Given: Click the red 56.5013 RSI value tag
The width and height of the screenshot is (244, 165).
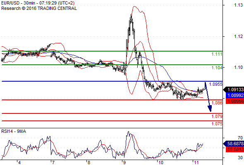Looking at the screenshot, I should pyautogui.click(x=234, y=149).
